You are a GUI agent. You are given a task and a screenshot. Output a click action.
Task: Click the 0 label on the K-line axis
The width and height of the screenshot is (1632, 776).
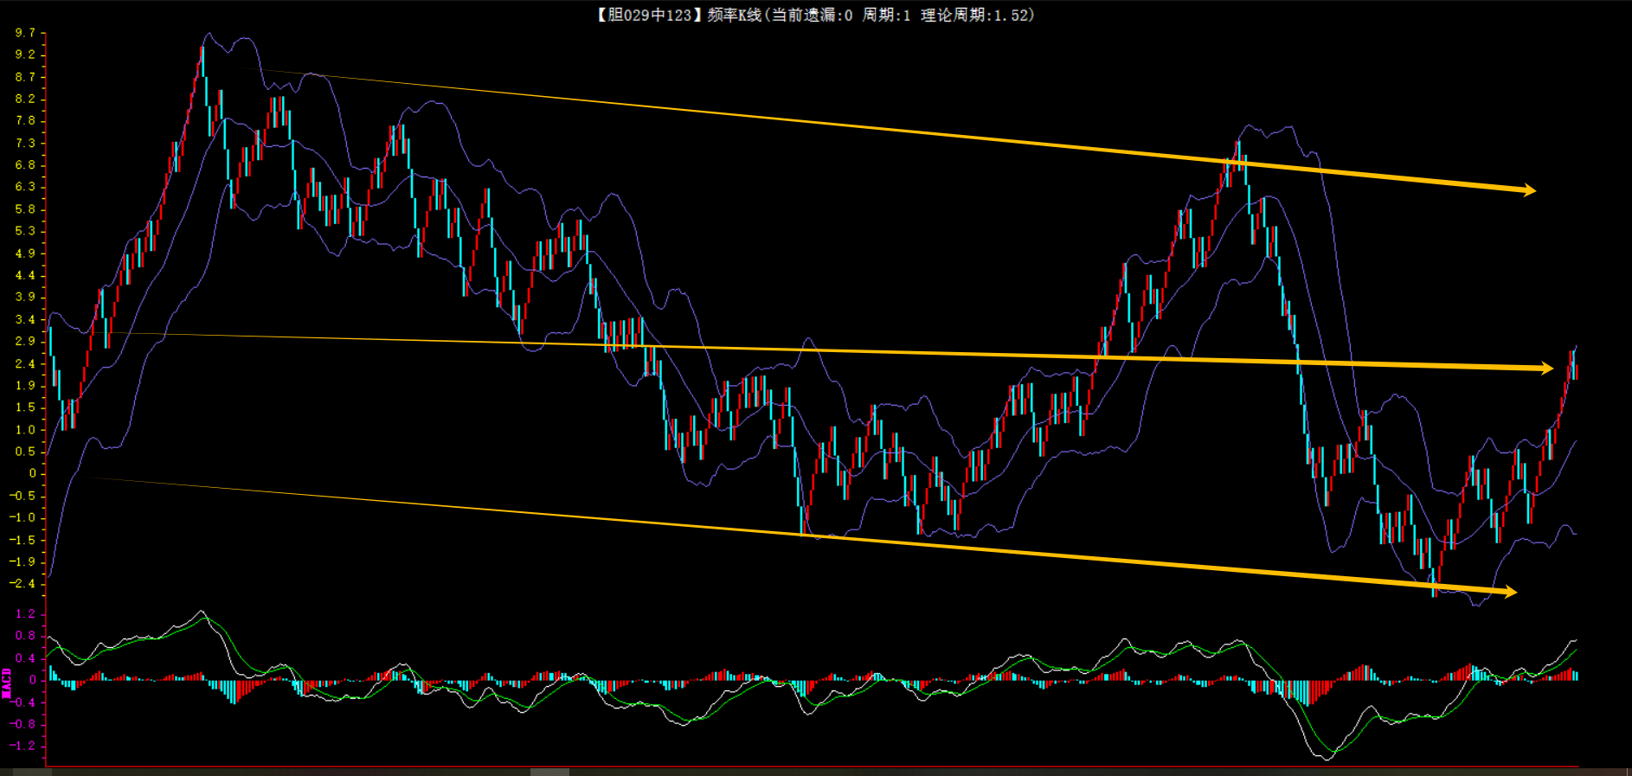[x=32, y=473]
